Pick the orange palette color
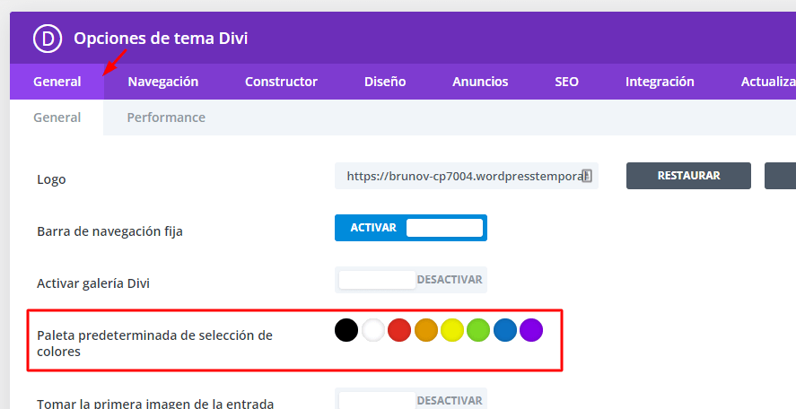796x409 pixels. click(426, 330)
